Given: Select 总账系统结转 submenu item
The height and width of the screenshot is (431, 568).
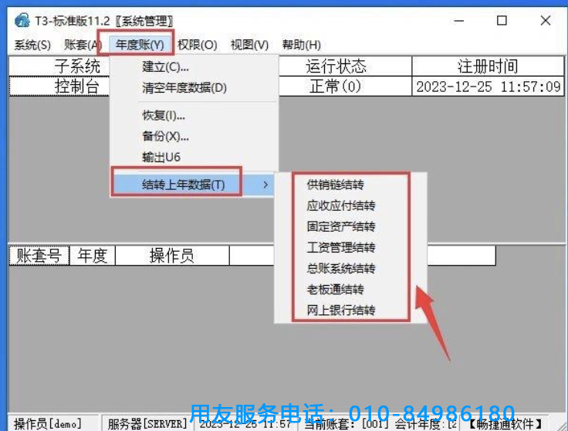Looking at the screenshot, I should [x=340, y=269].
